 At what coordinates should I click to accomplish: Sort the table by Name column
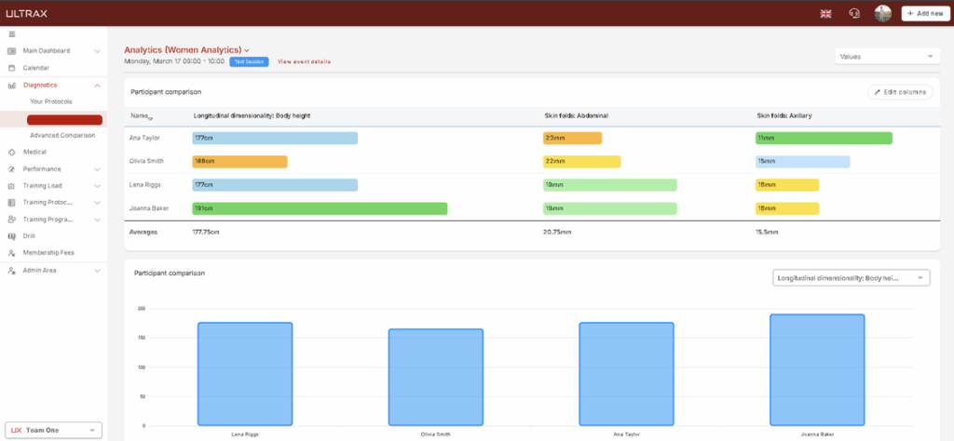[x=142, y=116]
